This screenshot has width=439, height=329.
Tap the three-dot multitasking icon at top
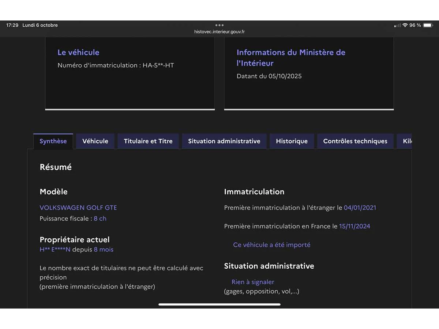coord(219,25)
